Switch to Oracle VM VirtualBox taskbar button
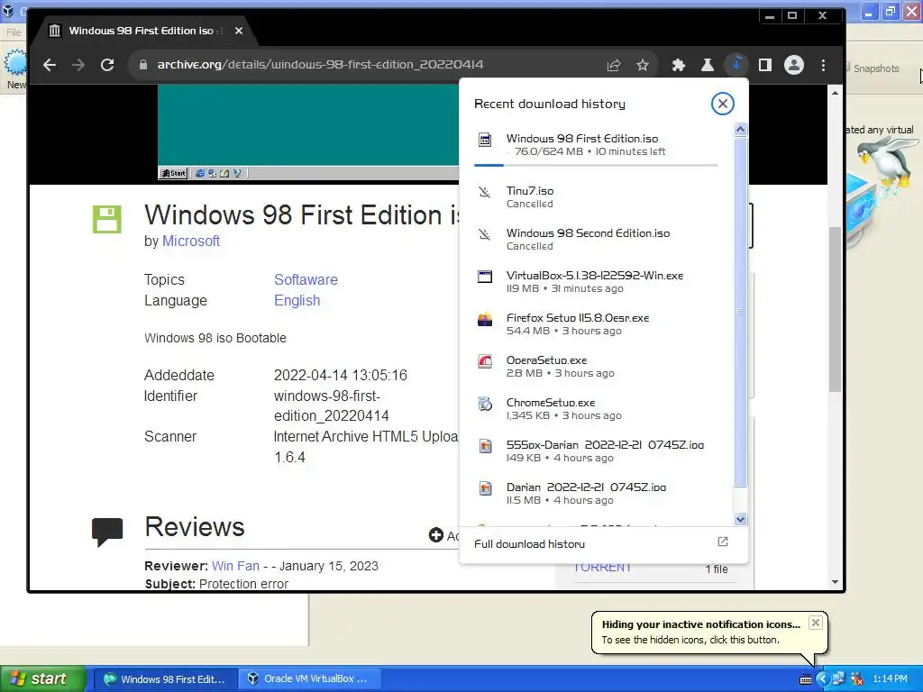 tap(309, 679)
